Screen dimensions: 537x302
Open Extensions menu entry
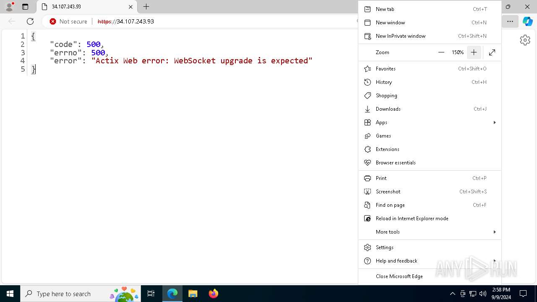(430, 149)
